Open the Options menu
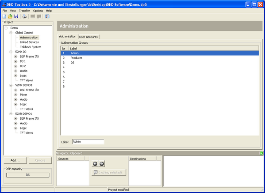 38,11
